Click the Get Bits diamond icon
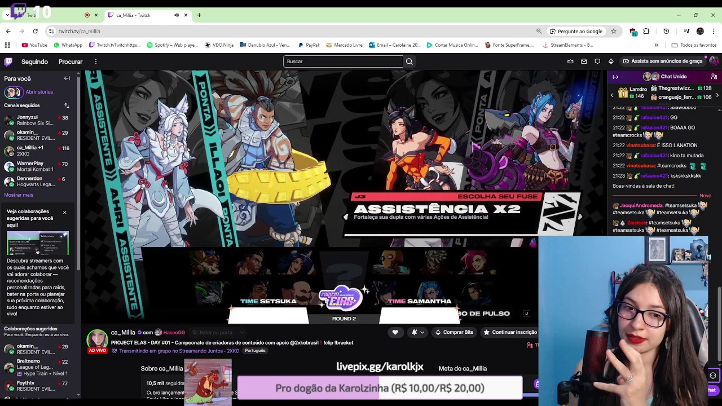The height and width of the screenshot is (406, 722). 611,61
